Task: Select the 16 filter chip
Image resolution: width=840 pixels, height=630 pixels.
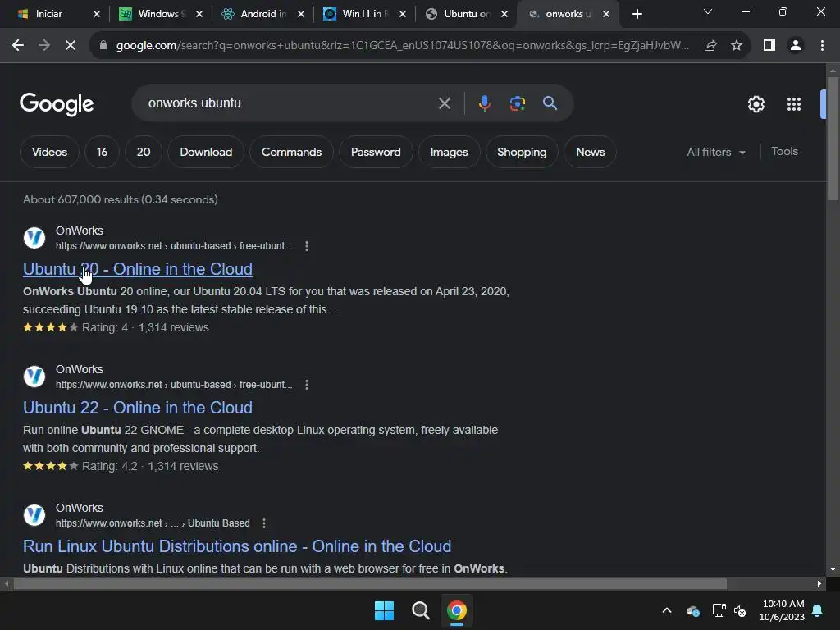Action: click(102, 152)
